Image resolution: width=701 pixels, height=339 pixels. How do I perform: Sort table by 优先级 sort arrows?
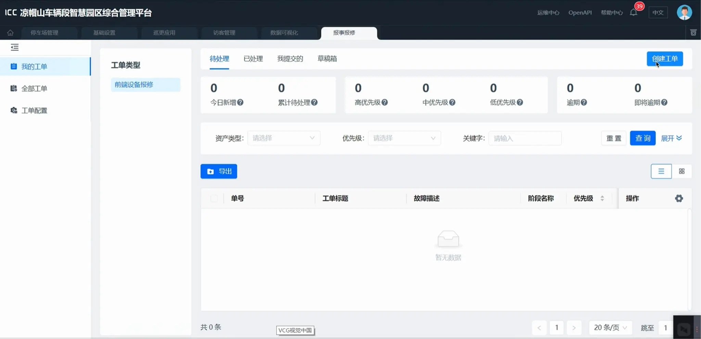tap(602, 198)
